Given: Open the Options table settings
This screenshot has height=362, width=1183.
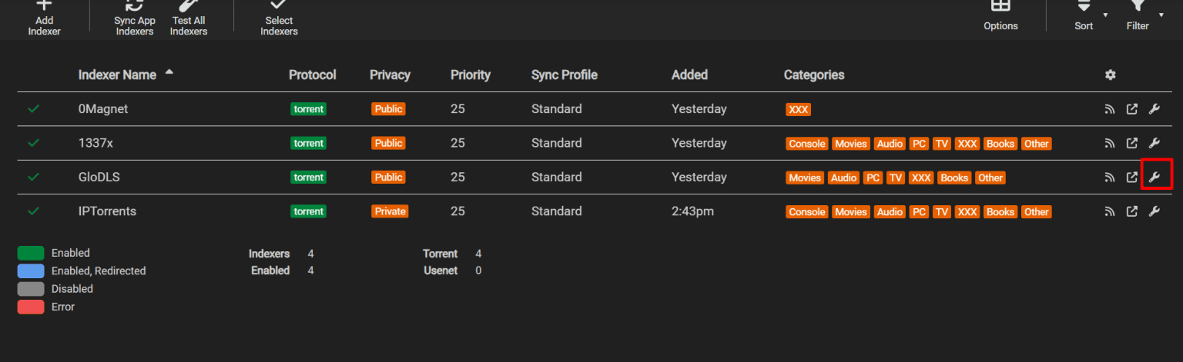Looking at the screenshot, I should tap(1000, 15).
